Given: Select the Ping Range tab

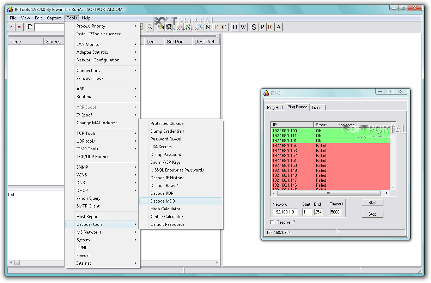Looking at the screenshot, I should click(297, 107).
